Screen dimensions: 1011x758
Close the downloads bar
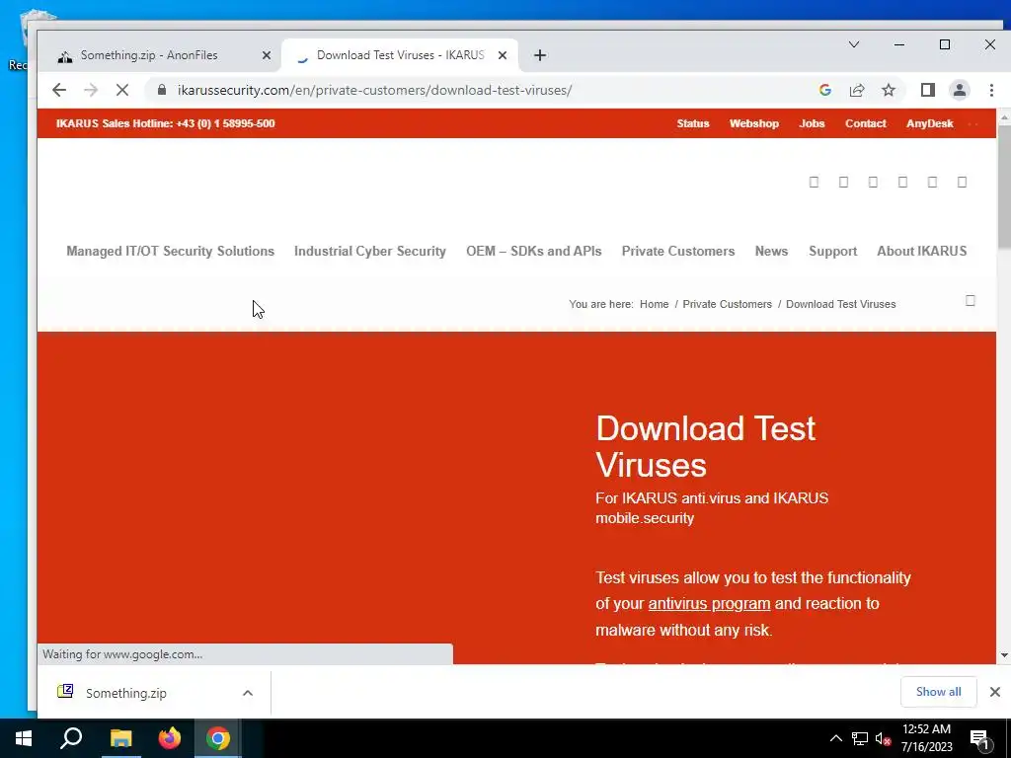click(995, 692)
